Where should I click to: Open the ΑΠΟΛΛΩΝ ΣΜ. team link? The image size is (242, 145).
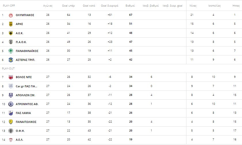(25, 95)
